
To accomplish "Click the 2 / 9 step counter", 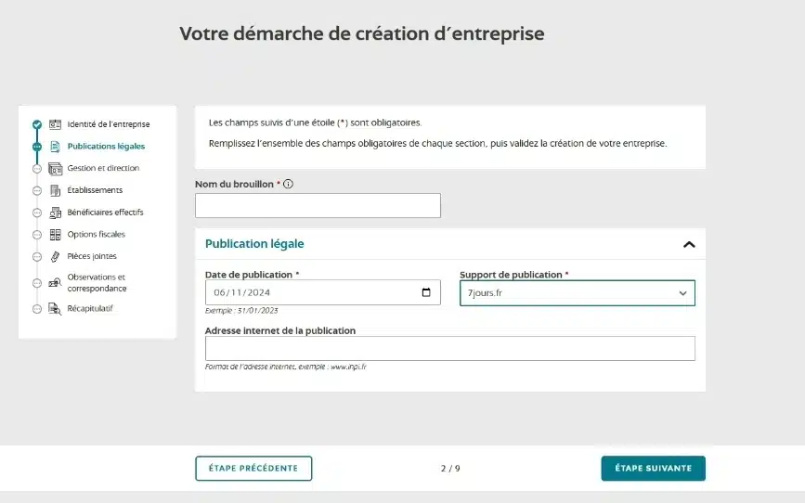I will pos(450,468).
